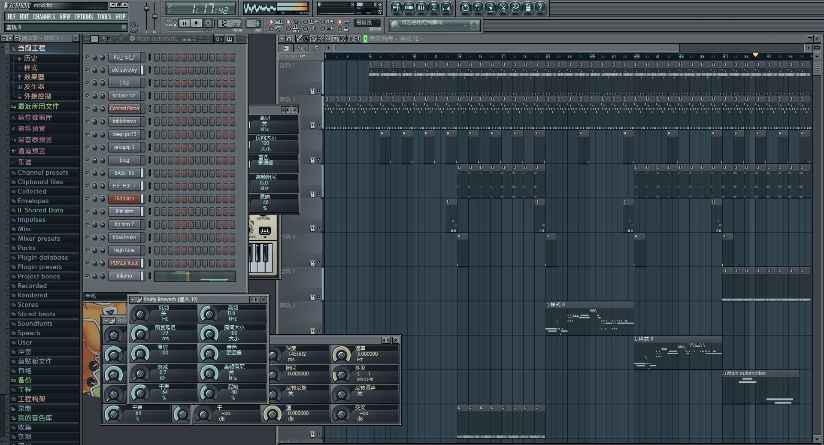This screenshot has height=445, width=824.
Task: Click the POWER Rock channel button
Action: click(124, 263)
